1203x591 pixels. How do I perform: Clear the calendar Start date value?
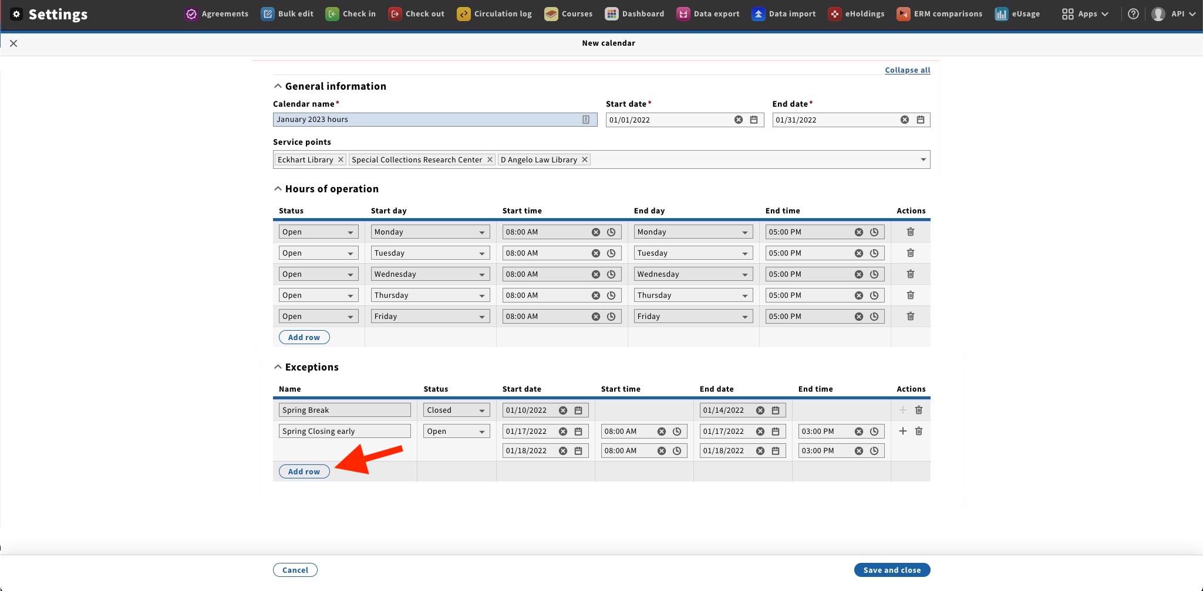coord(739,120)
